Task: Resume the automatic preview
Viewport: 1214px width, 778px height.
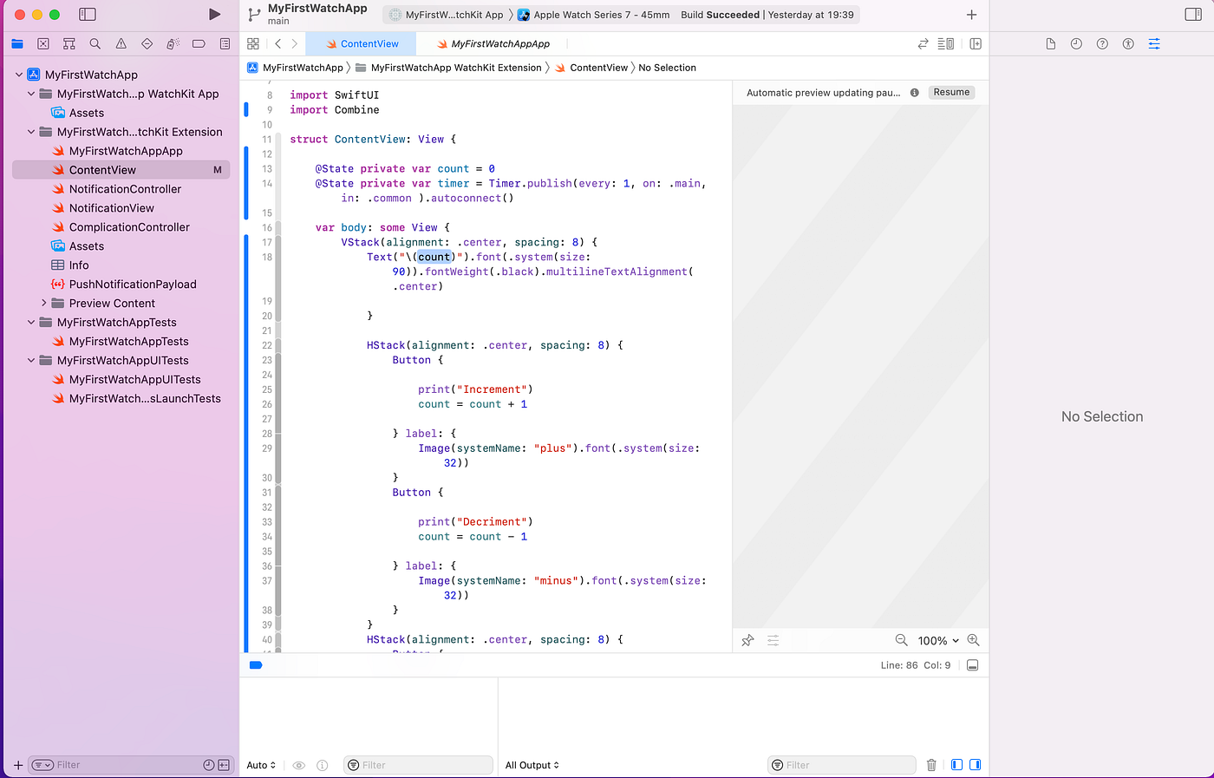Action: pos(951,93)
